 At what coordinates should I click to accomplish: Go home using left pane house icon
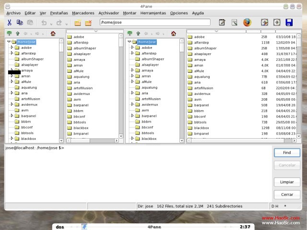(x=53, y=34)
